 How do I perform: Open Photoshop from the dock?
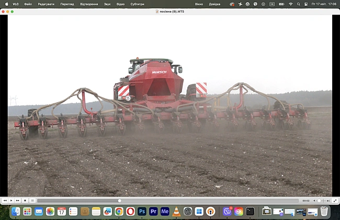pos(141,211)
